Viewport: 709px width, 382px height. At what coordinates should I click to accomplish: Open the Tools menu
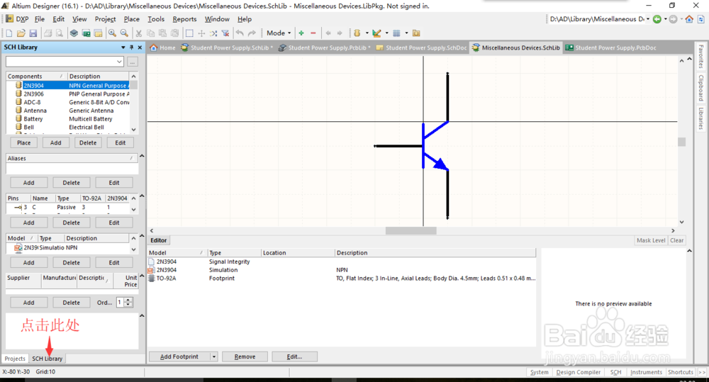click(156, 19)
